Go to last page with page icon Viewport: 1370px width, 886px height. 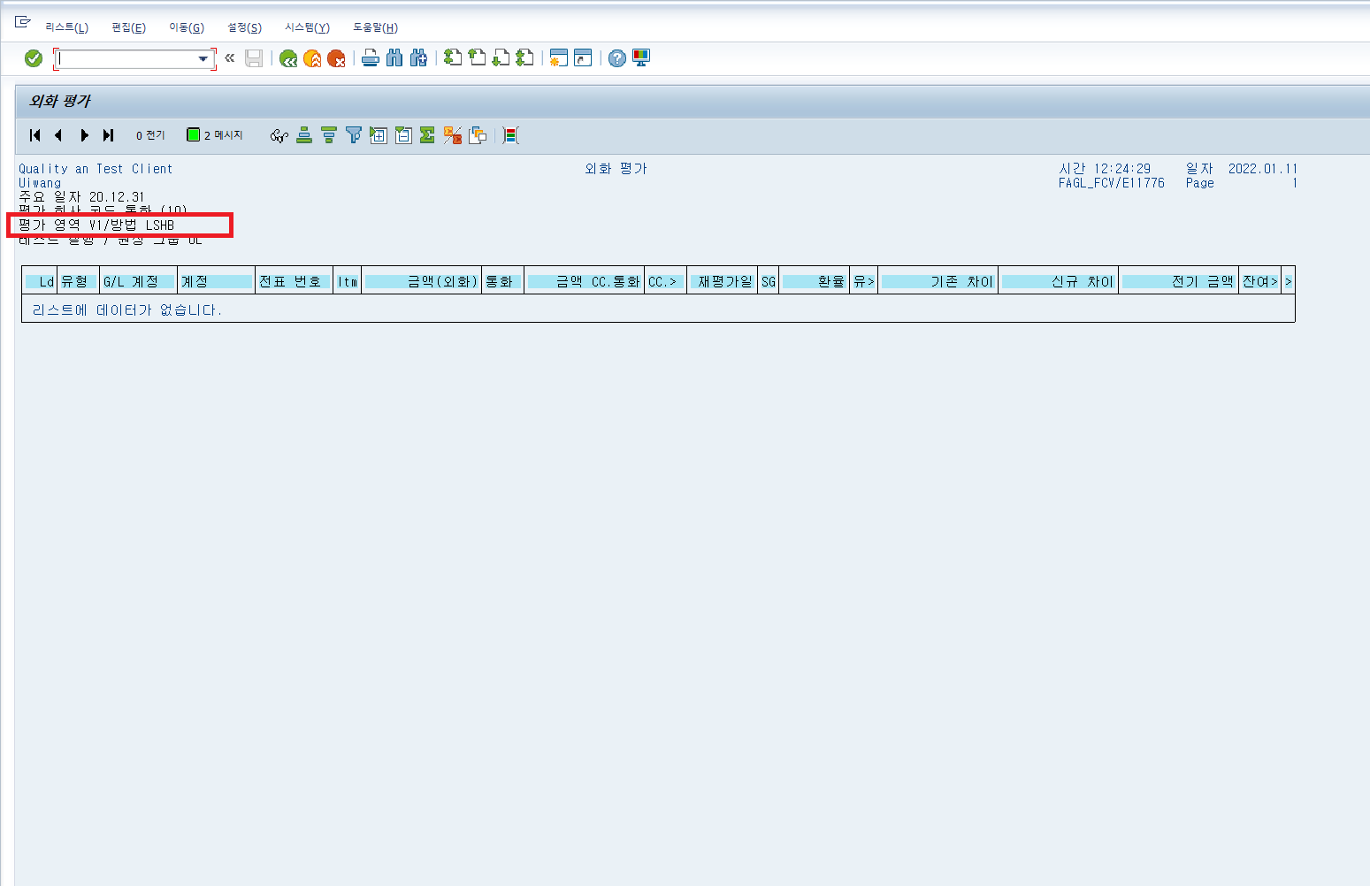[524, 58]
